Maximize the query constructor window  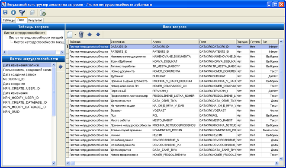276,4
